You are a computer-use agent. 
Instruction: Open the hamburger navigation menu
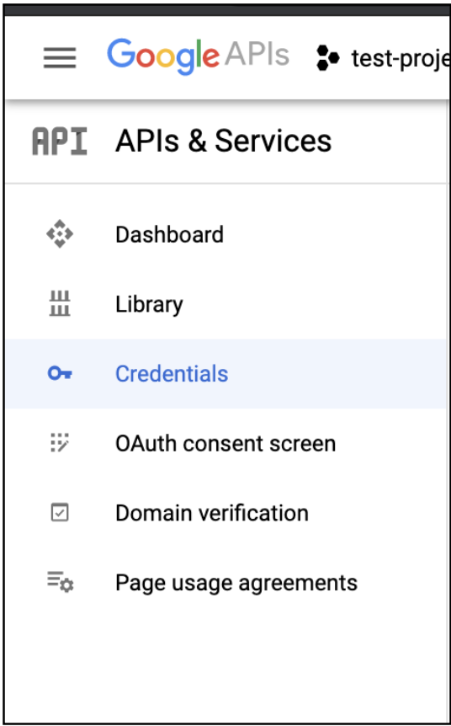[60, 58]
